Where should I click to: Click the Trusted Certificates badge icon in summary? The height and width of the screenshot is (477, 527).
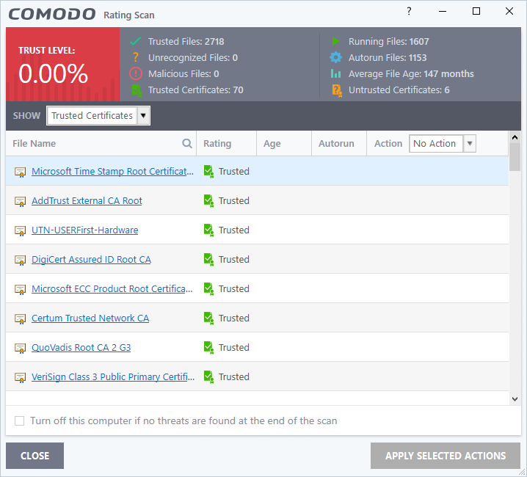point(136,90)
